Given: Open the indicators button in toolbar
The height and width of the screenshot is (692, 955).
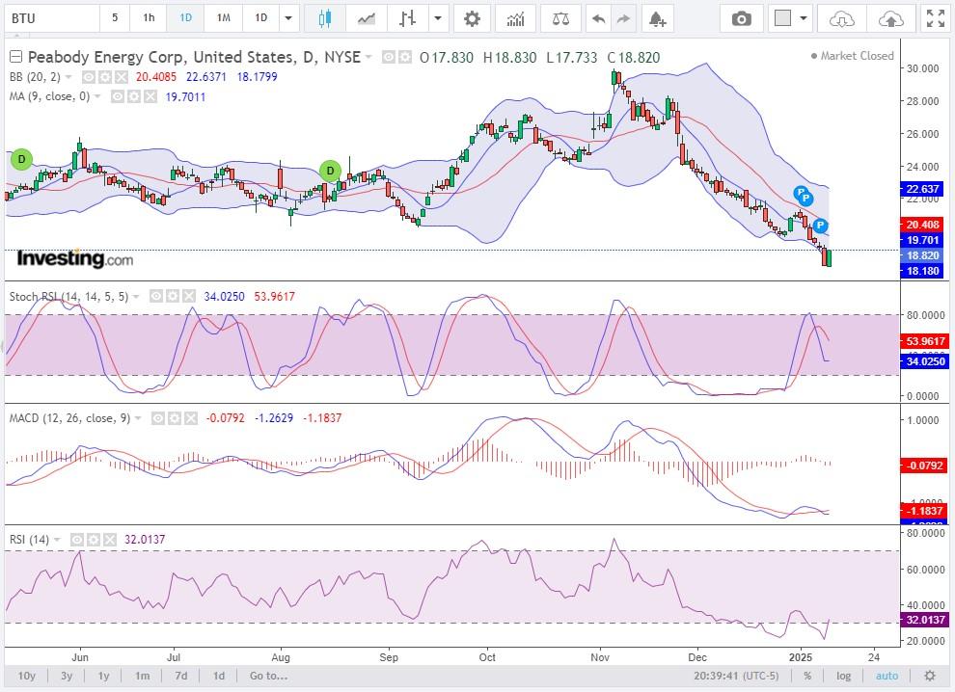Looking at the screenshot, I should pyautogui.click(x=515, y=18).
